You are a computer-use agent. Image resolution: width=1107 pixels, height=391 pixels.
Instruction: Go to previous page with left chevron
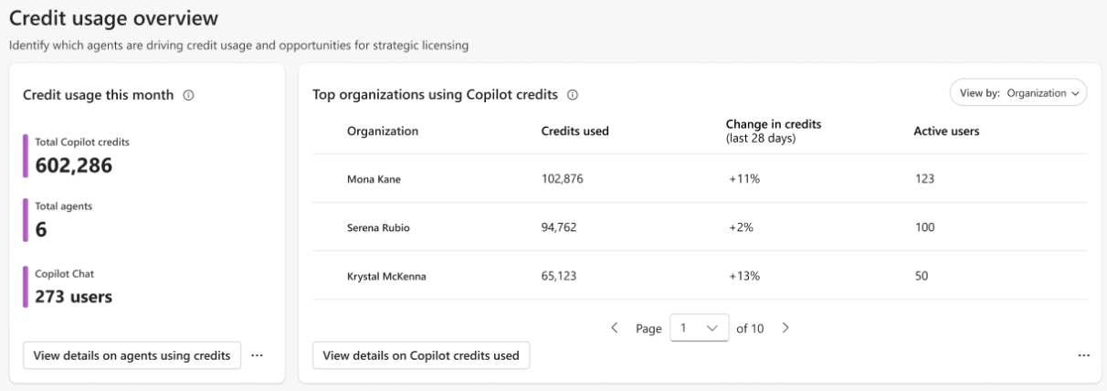tap(615, 328)
